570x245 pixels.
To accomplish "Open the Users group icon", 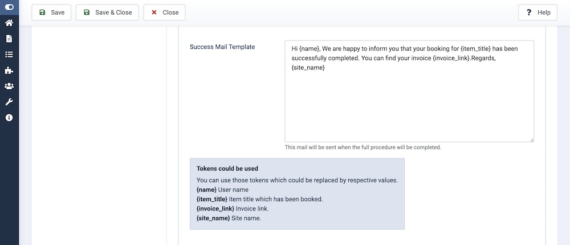I will [x=9, y=86].
